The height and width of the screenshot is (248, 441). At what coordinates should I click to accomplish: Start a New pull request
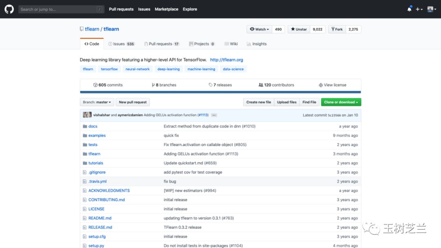tap(133, 102)
